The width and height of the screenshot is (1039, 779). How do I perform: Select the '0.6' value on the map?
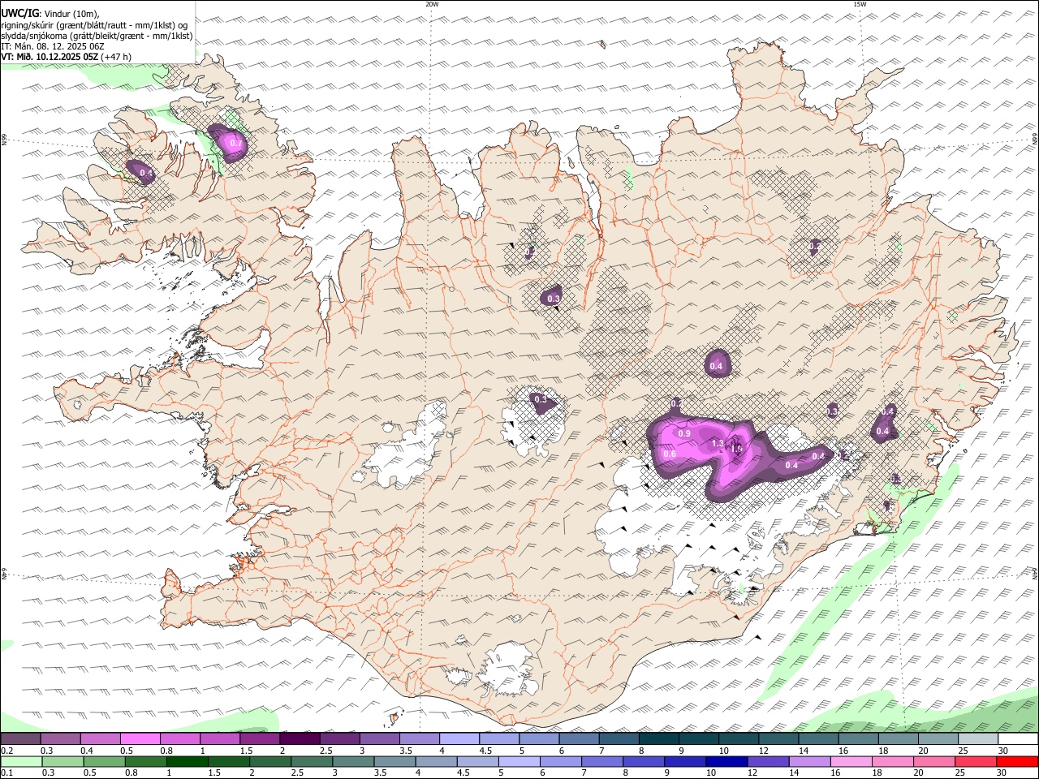point(670,454)
